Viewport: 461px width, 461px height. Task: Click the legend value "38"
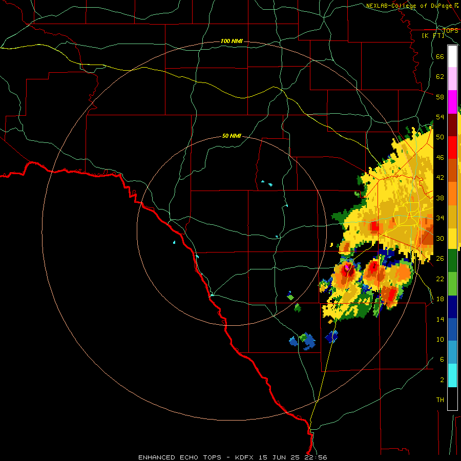click(x=440, y=198)
